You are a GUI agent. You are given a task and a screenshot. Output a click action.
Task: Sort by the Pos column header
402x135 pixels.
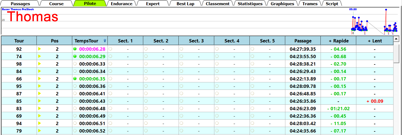click(x=54, y=41)
